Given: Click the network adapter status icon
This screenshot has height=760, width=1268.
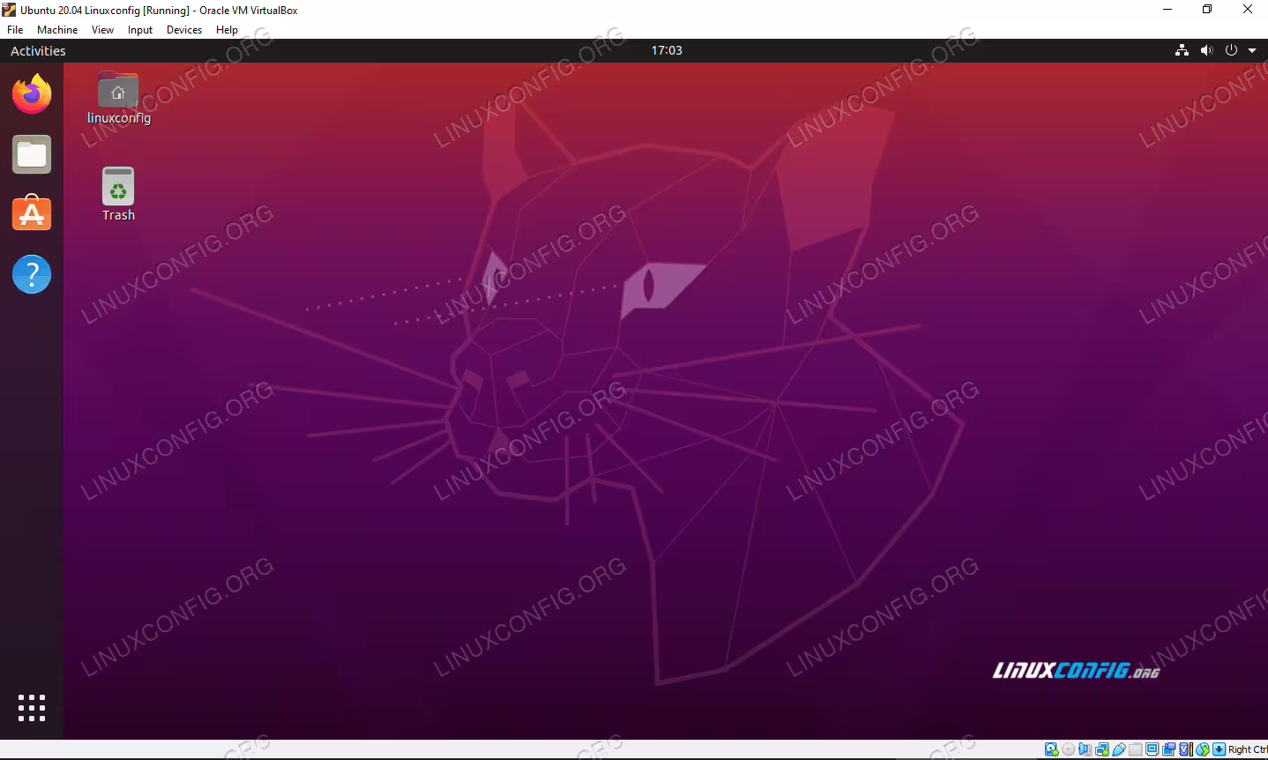Looking at the screenshot, I should [x=1102, y=749].
